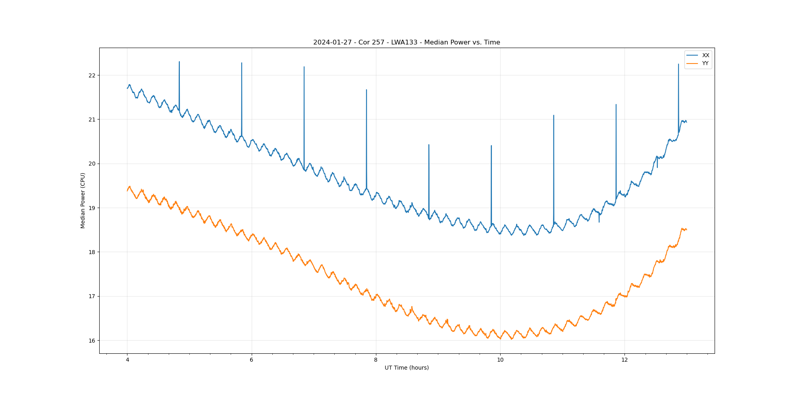Viewport: 794px width, 397px height.
Task: Click the 'Median Power (CPU)' axis label
Action: pos(83,200)
